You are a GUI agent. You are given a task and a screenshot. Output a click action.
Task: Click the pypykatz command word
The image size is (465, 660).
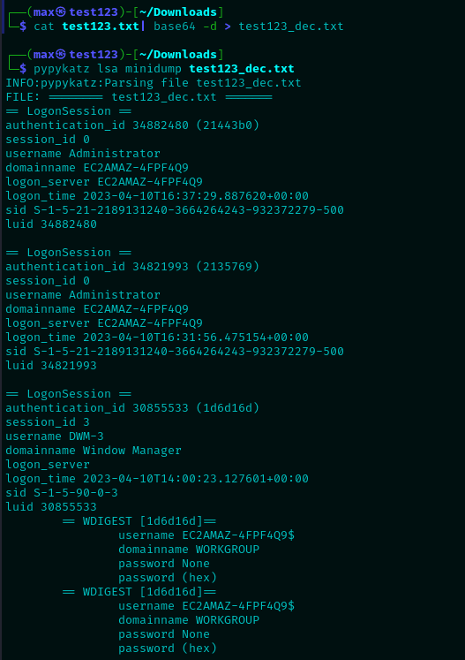point(62,69)
